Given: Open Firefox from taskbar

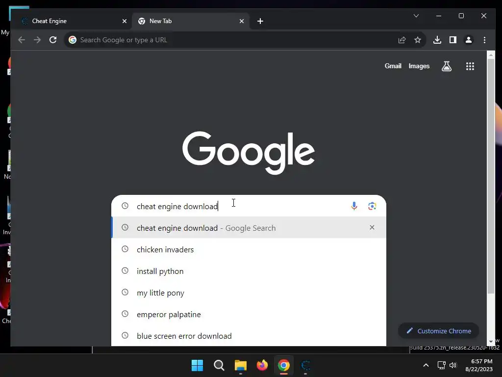Looking at the screenshot, I should [x=262, y=365].
